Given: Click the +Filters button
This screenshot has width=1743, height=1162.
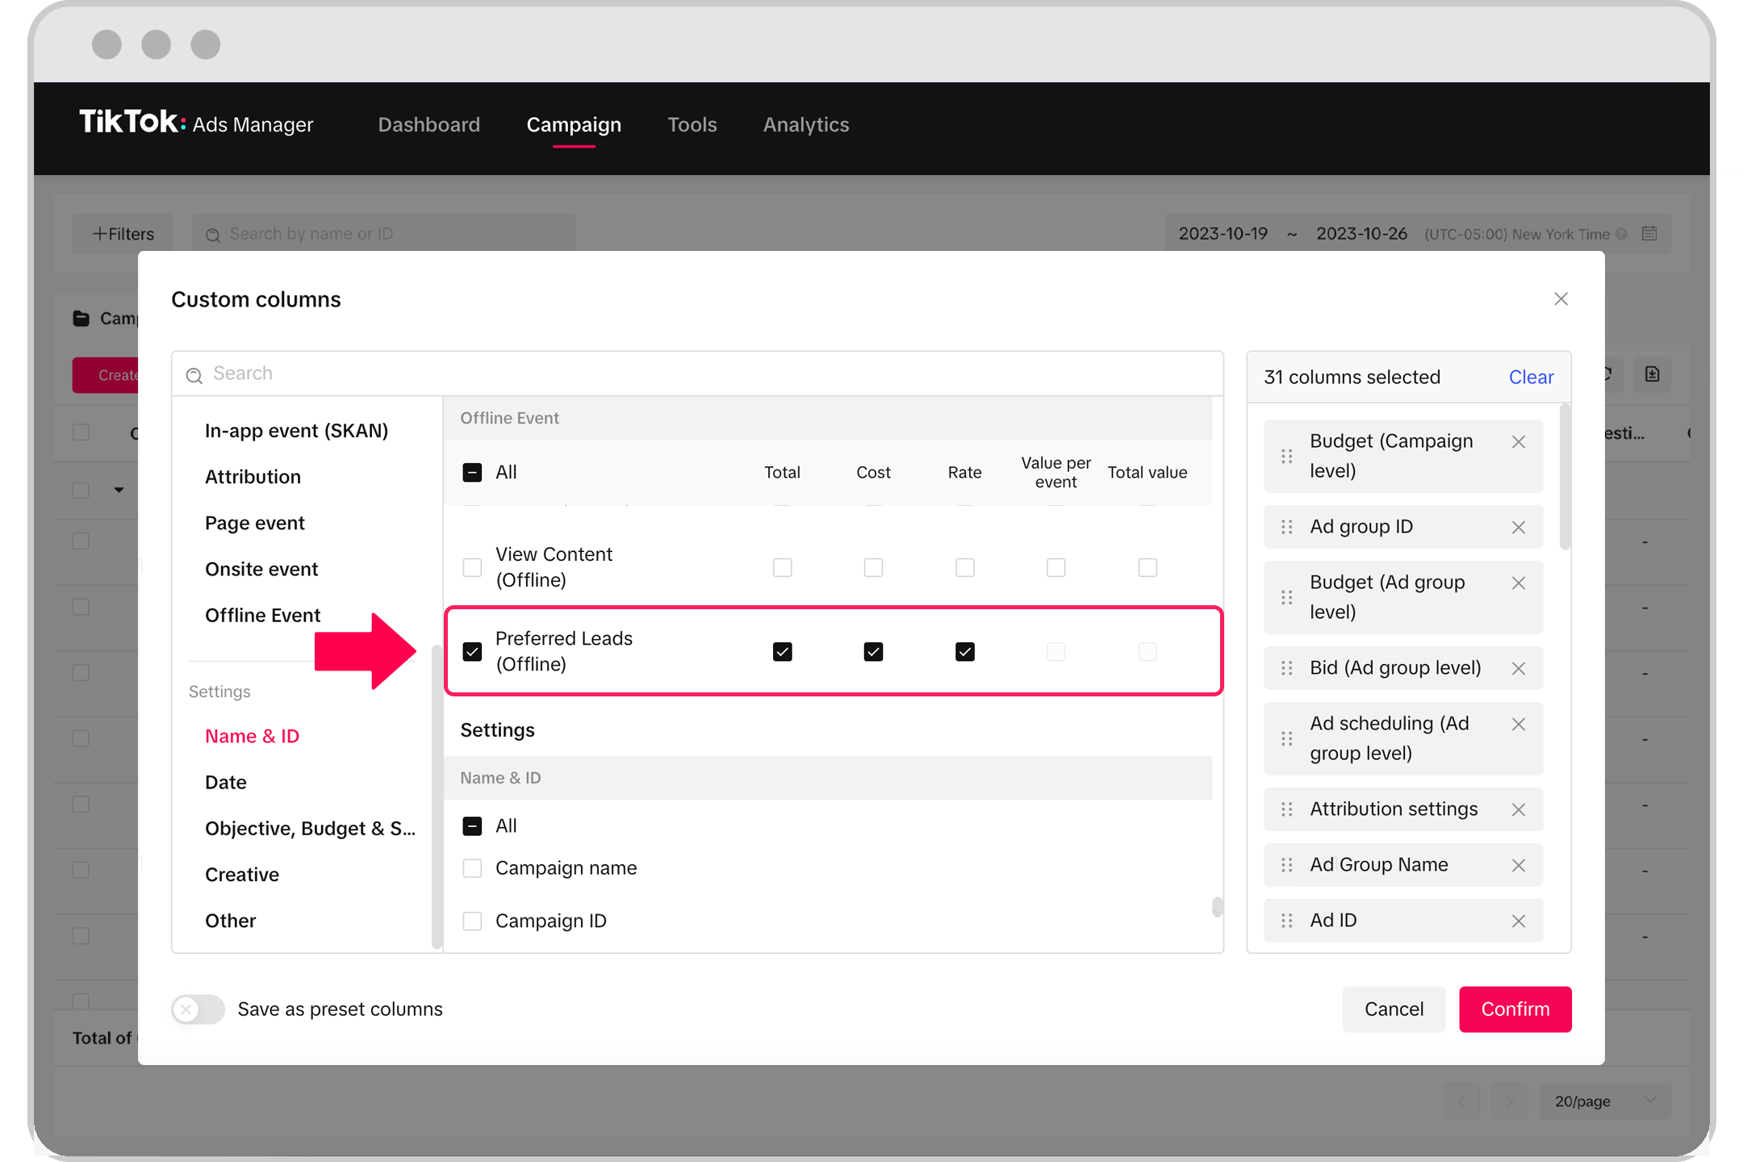Looking at the screenshot, I should click(123, 233).
